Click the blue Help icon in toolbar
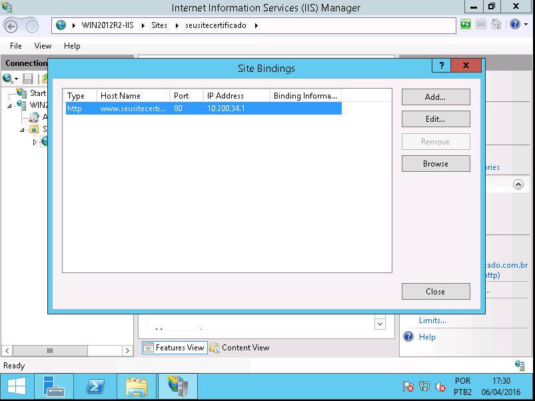Screen dimensions: 535x401 (x=515, y=25)
